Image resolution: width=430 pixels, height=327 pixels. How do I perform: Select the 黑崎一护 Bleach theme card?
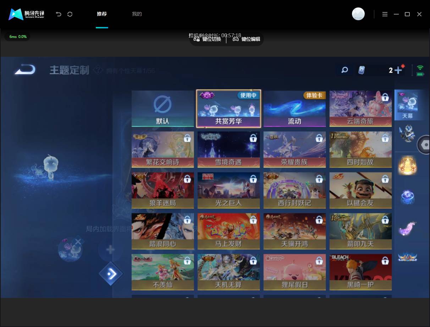tap(360, 272)
